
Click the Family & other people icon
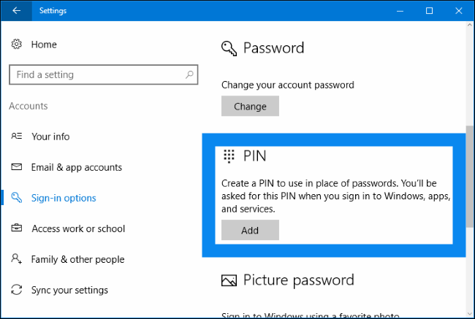pyautogui.click(x=17, y=259)
